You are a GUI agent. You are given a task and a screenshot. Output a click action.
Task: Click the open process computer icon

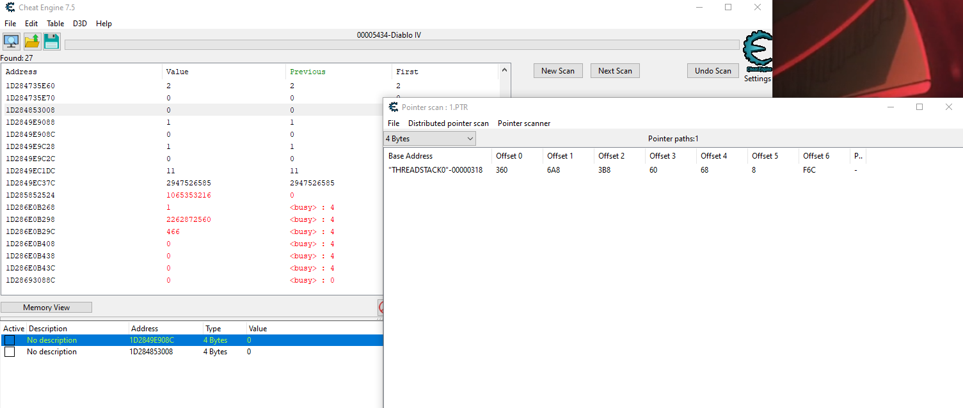(x=11, y=42)
